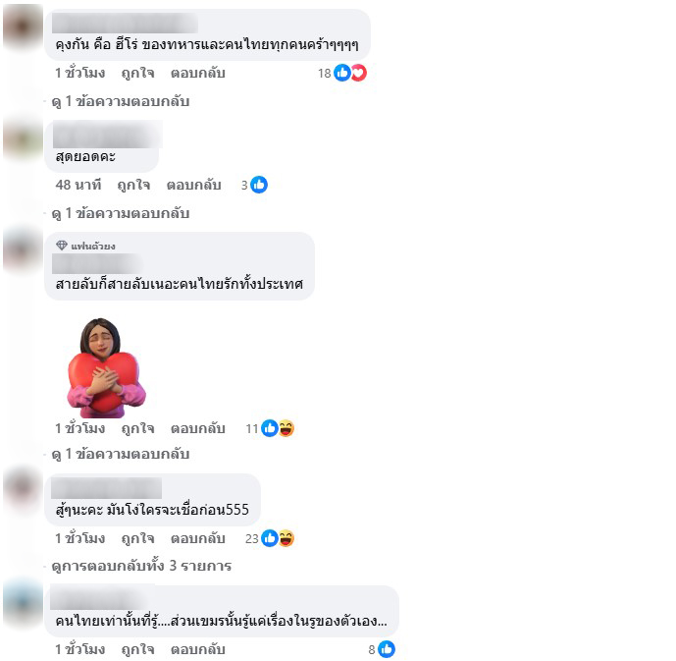The image size is (676, 661).
Task: Reply to the สุดยอดคะ comment via ตอบกลับ
Action: 193,185
